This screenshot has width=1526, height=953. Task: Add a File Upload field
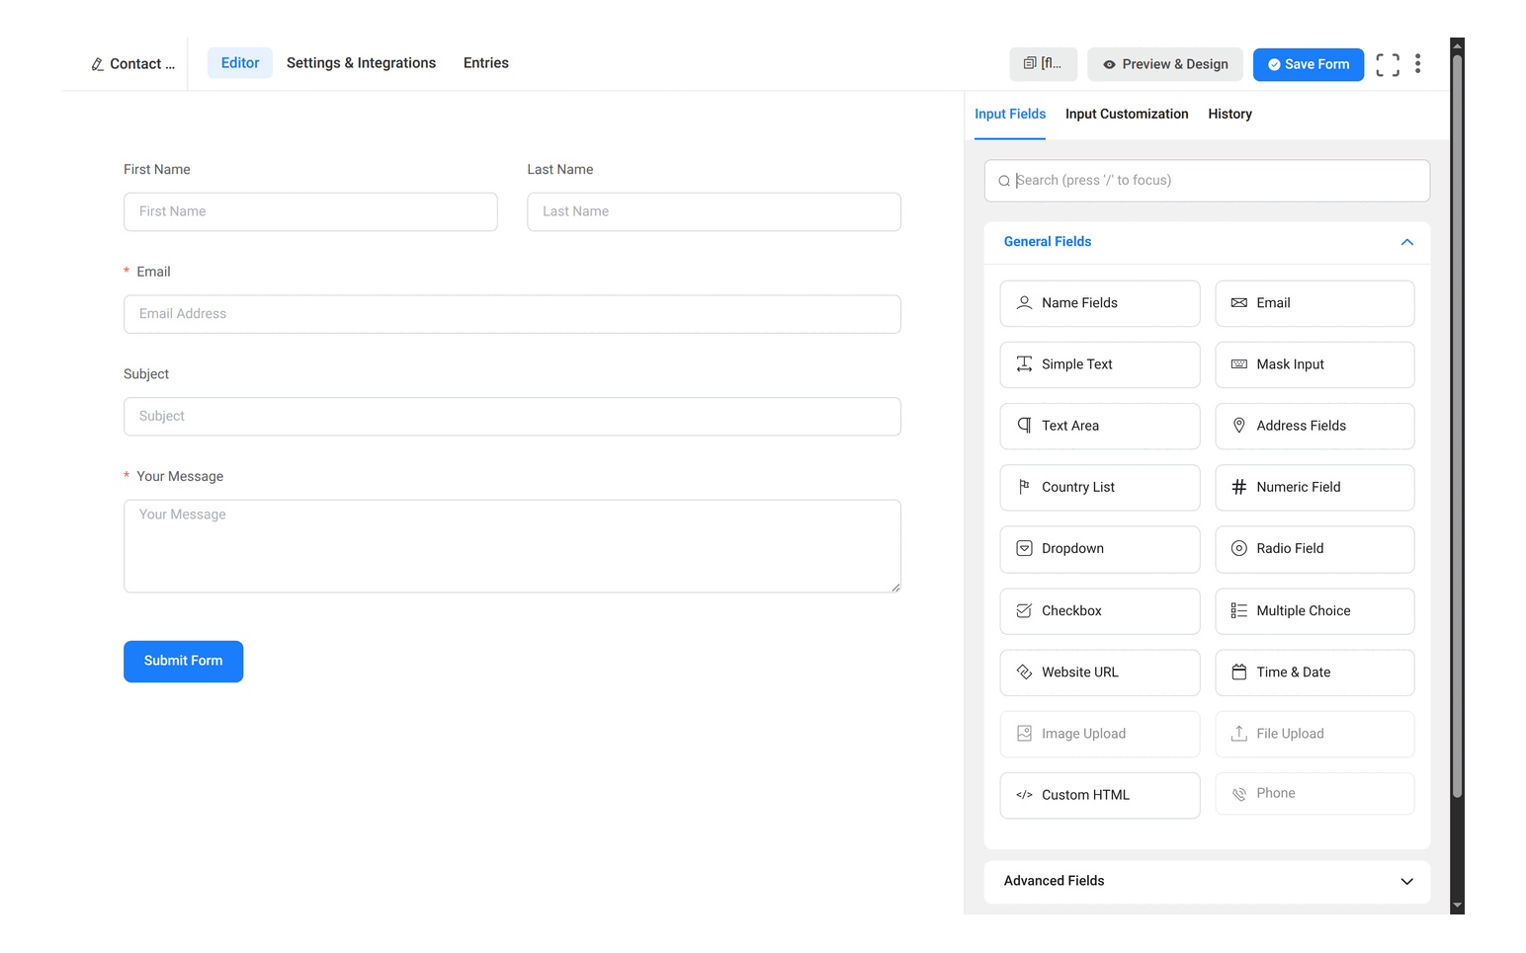click(x=1314, y=734)
